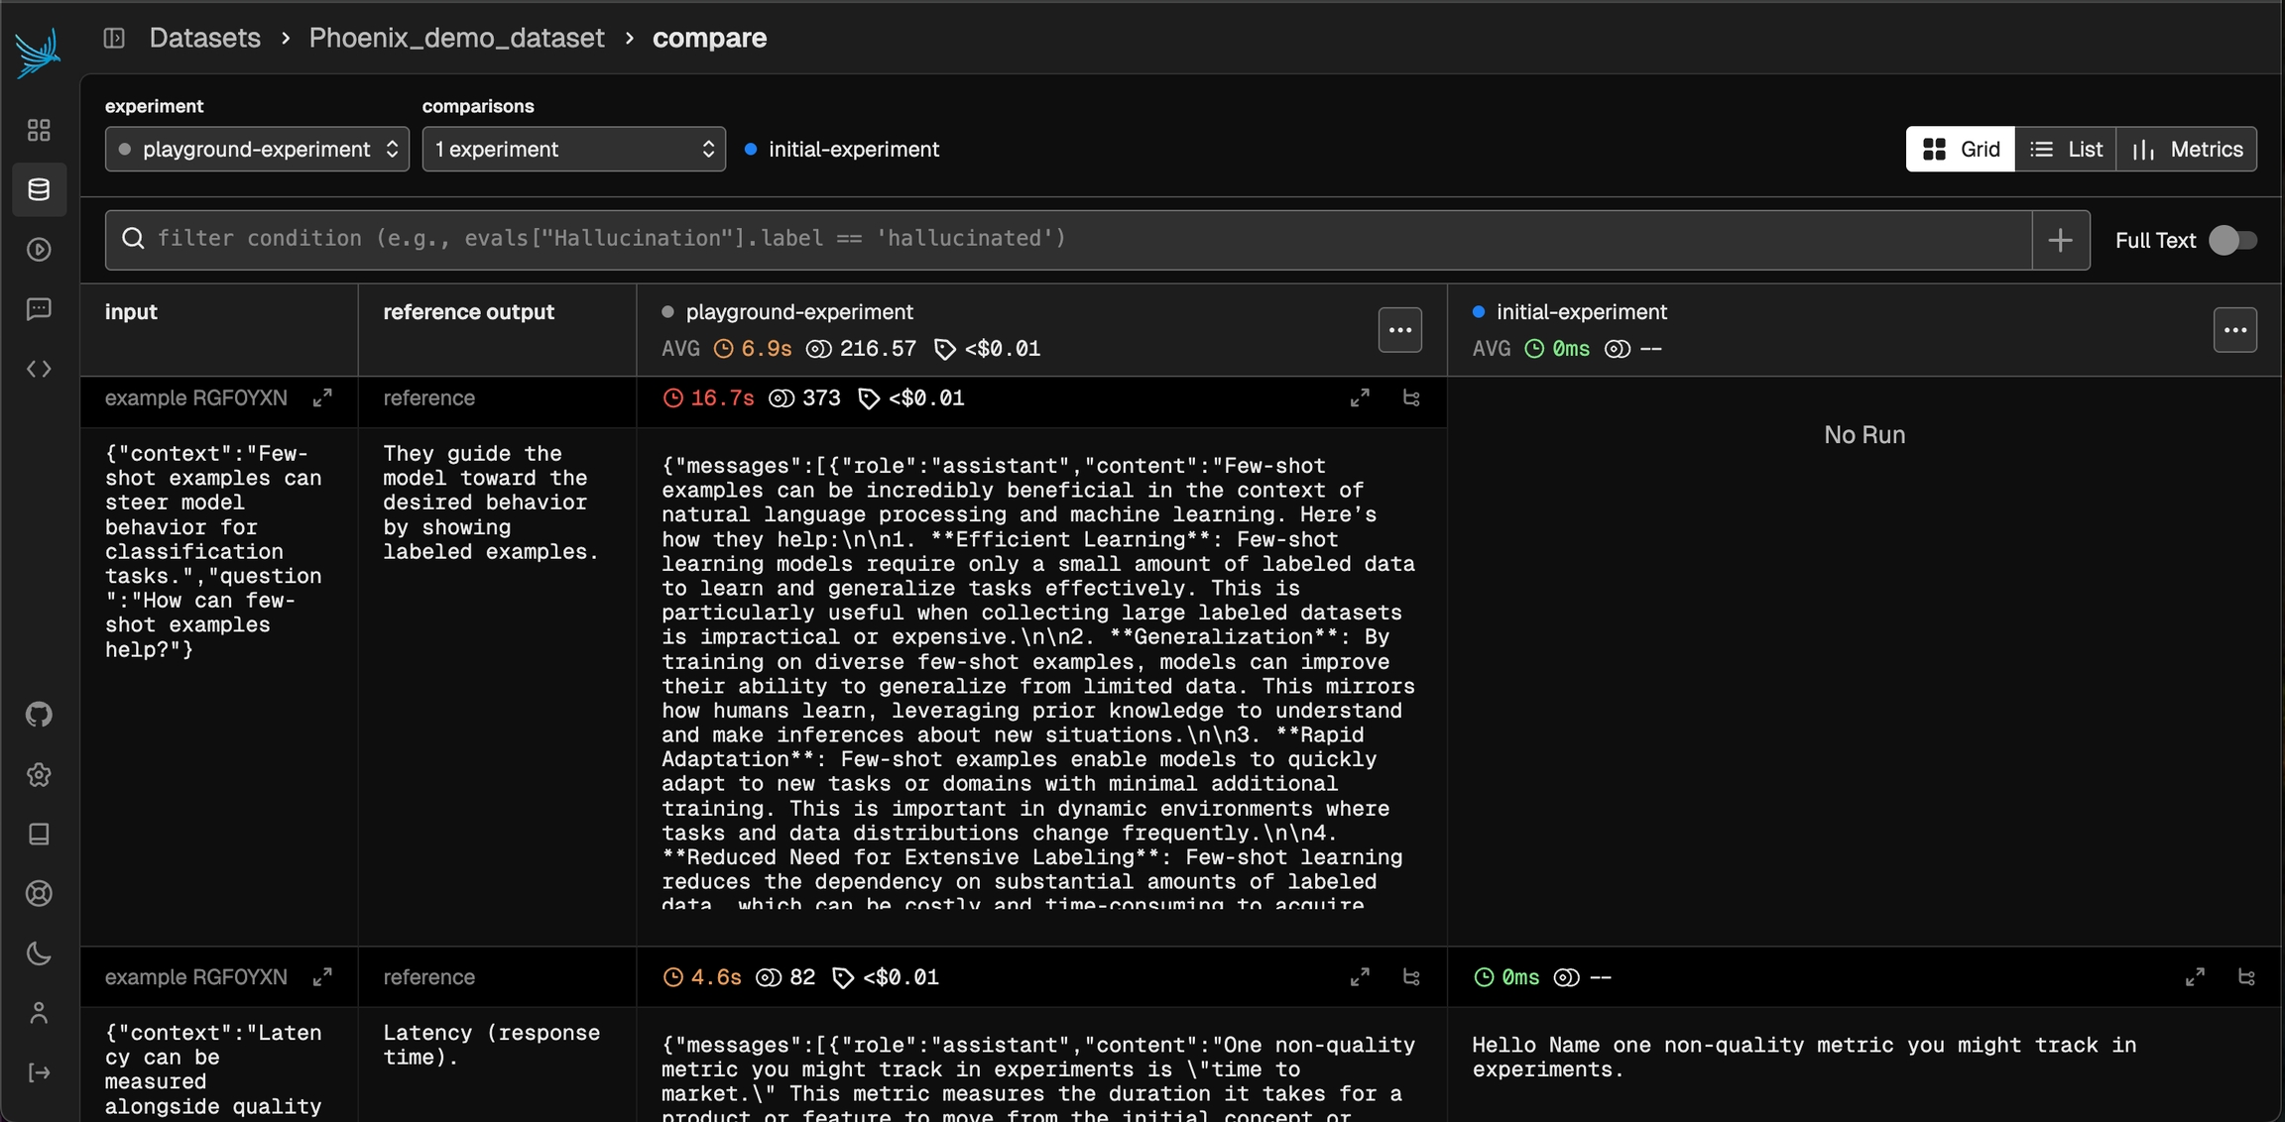The image size is (2285, 1122).
Task: Open the Datasets database icon in sidebar
Action: click(39, 189)
